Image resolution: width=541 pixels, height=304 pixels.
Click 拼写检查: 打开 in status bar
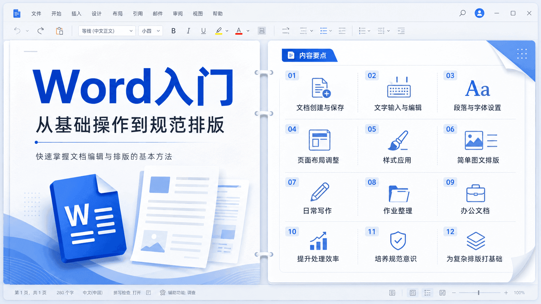tap(127, 293)
